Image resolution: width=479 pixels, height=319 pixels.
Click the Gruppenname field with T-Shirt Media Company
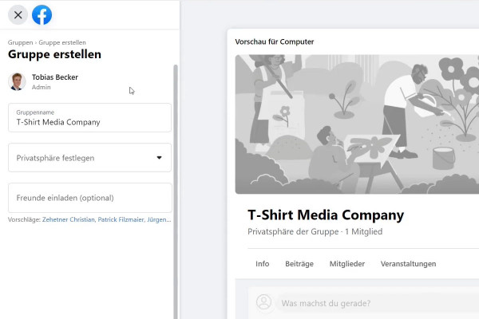click(89, 117)
